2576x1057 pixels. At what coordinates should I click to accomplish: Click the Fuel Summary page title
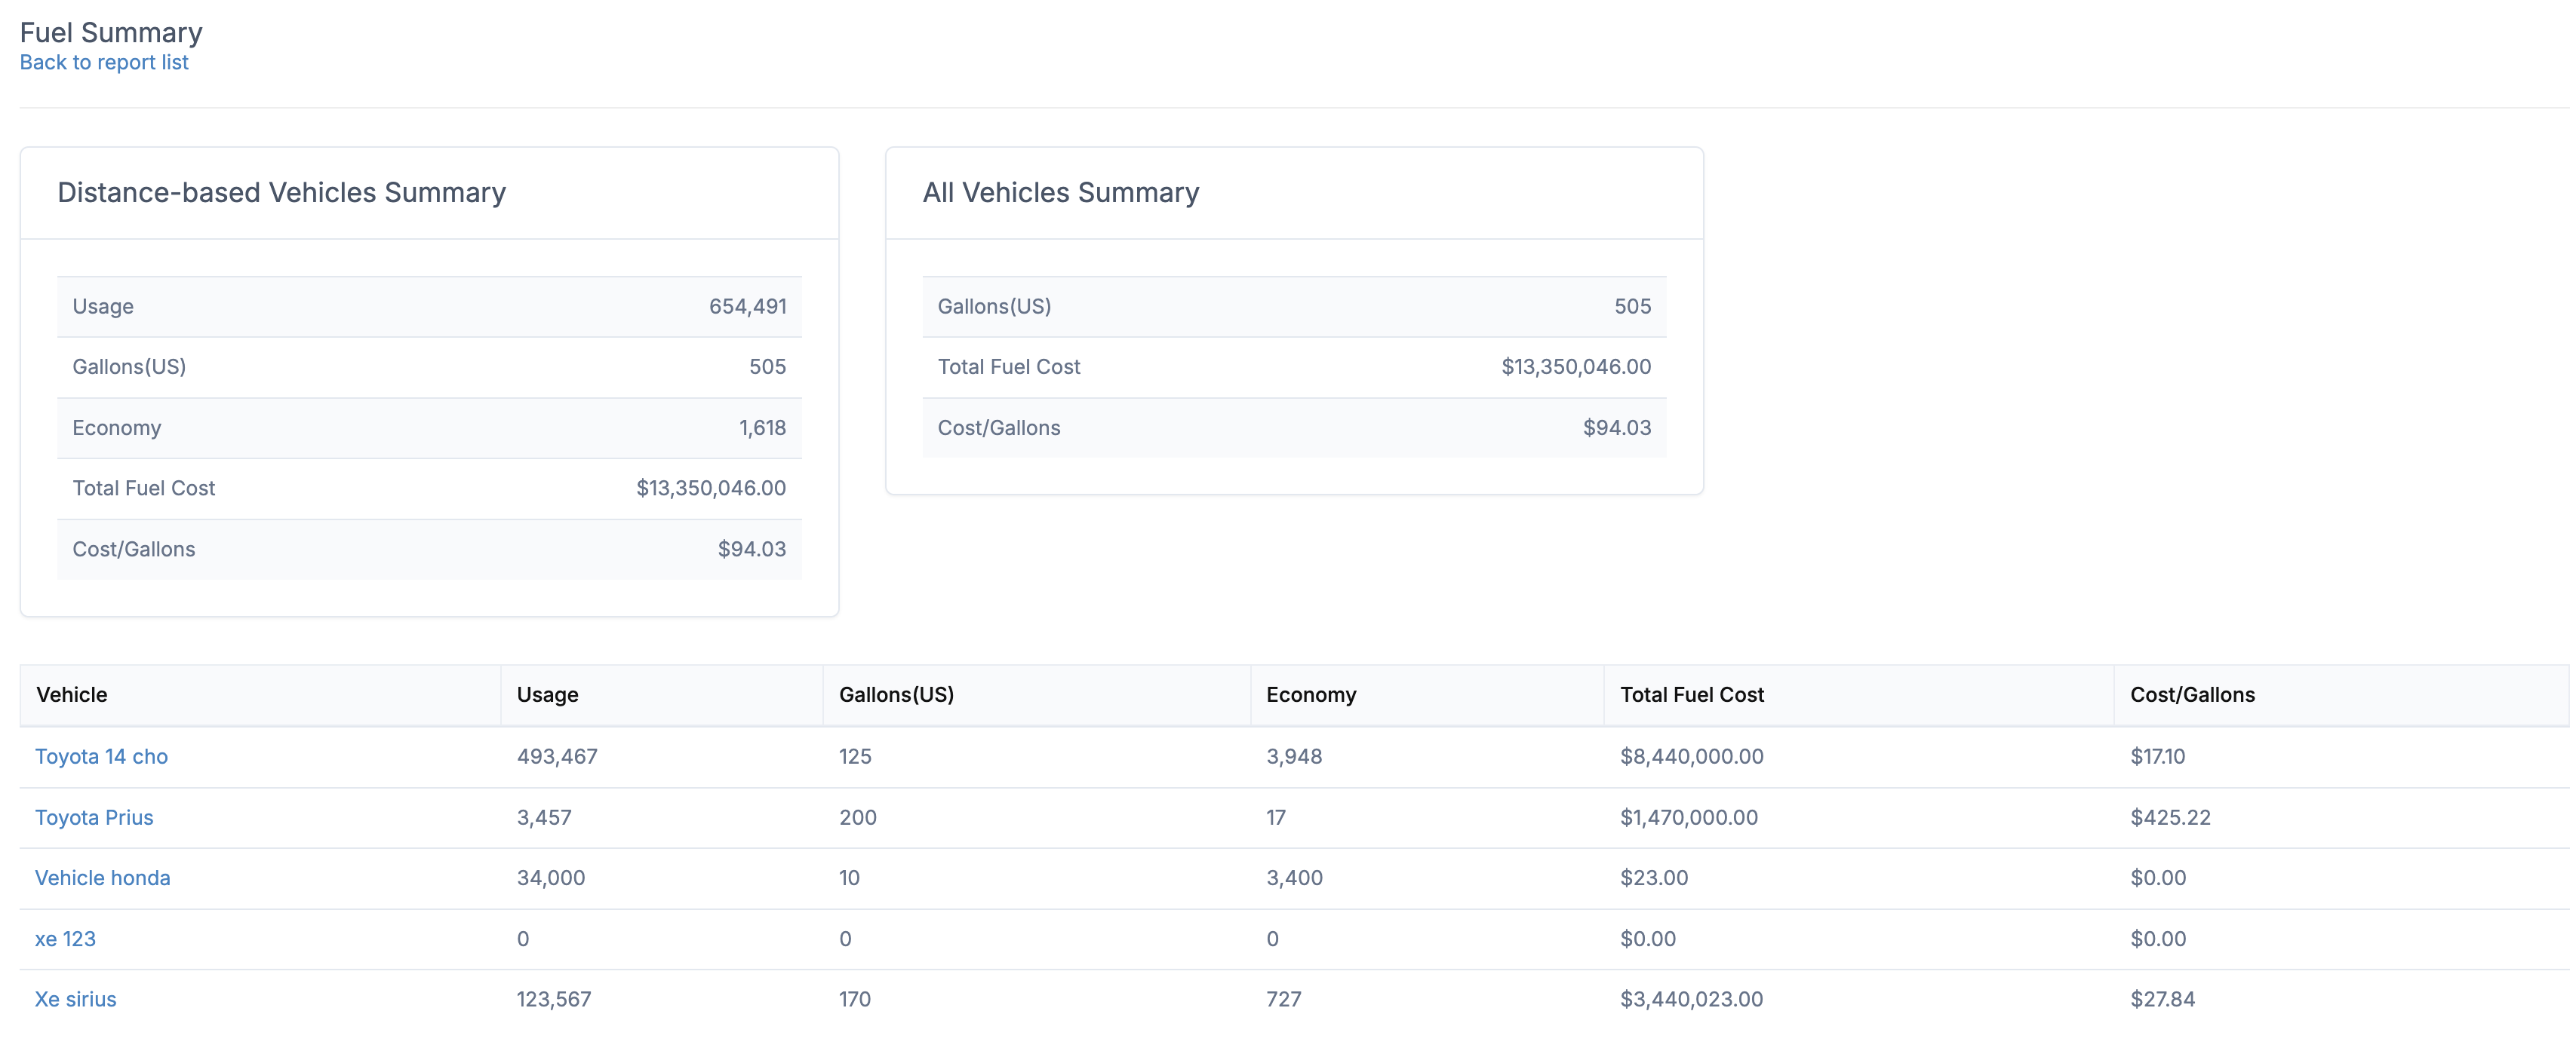111,32
